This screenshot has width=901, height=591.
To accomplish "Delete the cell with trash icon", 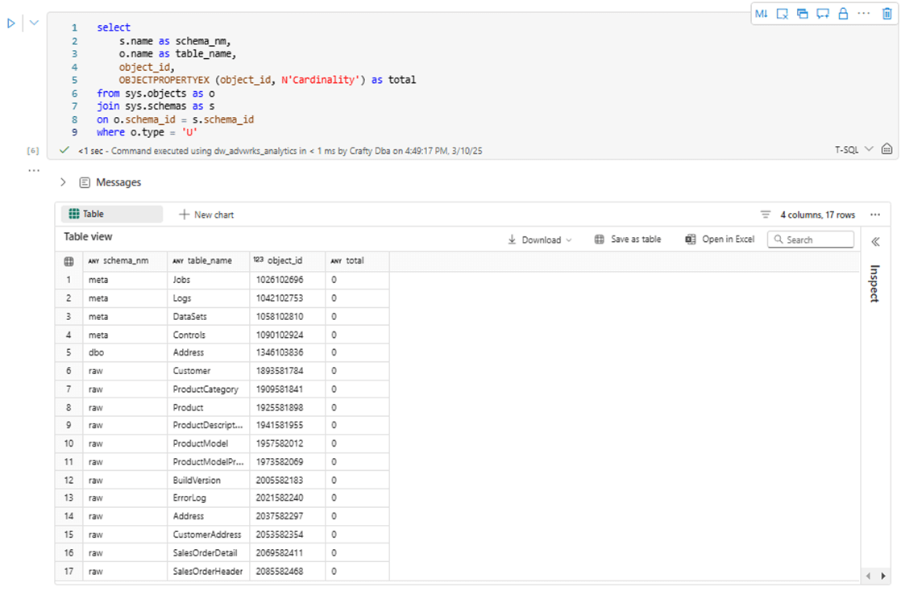I will pos(886,14).
